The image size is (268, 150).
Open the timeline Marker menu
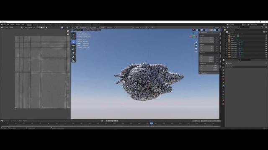pos(25,121)
